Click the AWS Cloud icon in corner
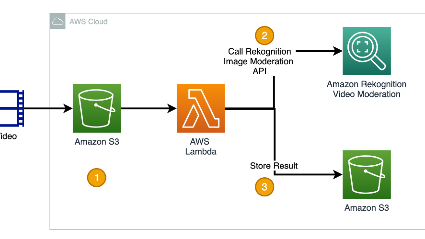Image resolution: width=425 pixels, height=239 pixels. click(x=58, y=21)
